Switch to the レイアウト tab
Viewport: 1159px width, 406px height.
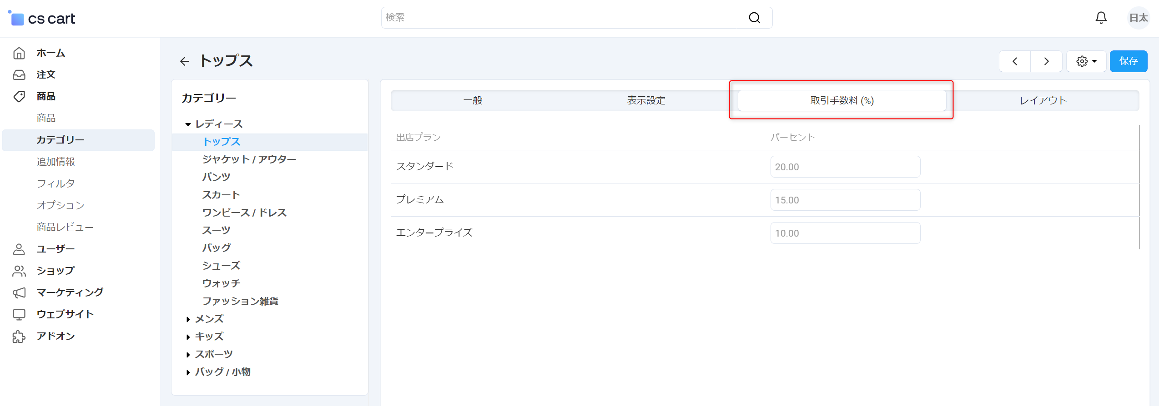click(x=1043, y=100)
